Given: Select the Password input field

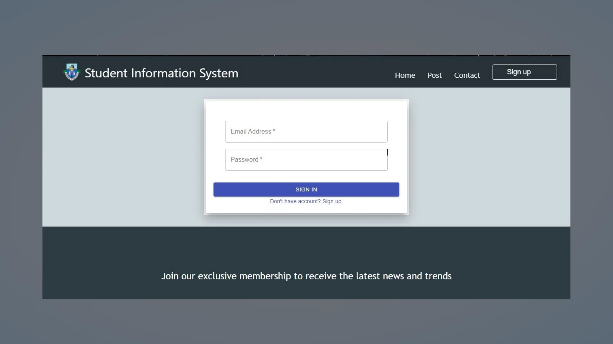Looking at the screenshot, I should click(306, 160).
